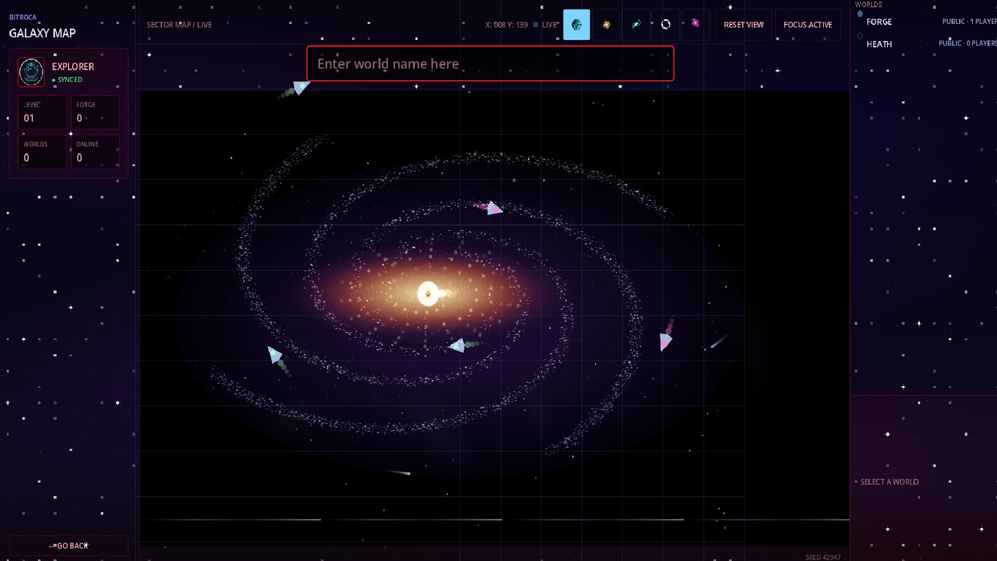Image resolution: width=997 pixels, height=561 pixels.
Task: Select the star burst view icon
Action: [606, 24]
